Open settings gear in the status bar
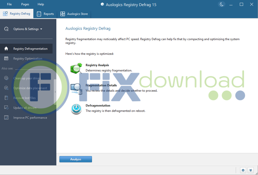258x175 pixels. (x=243, y=170)
